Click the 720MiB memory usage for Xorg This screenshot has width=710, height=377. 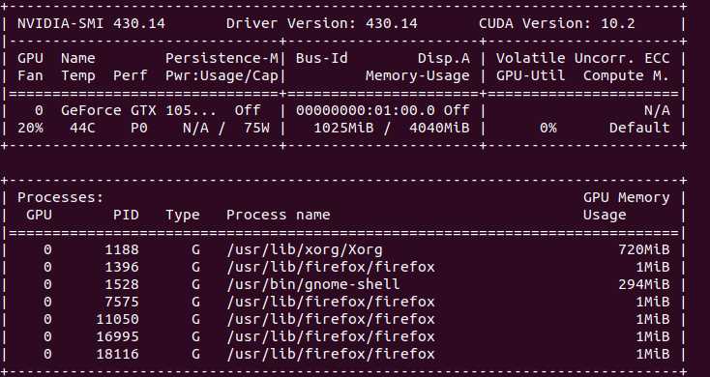click(644, 249)
